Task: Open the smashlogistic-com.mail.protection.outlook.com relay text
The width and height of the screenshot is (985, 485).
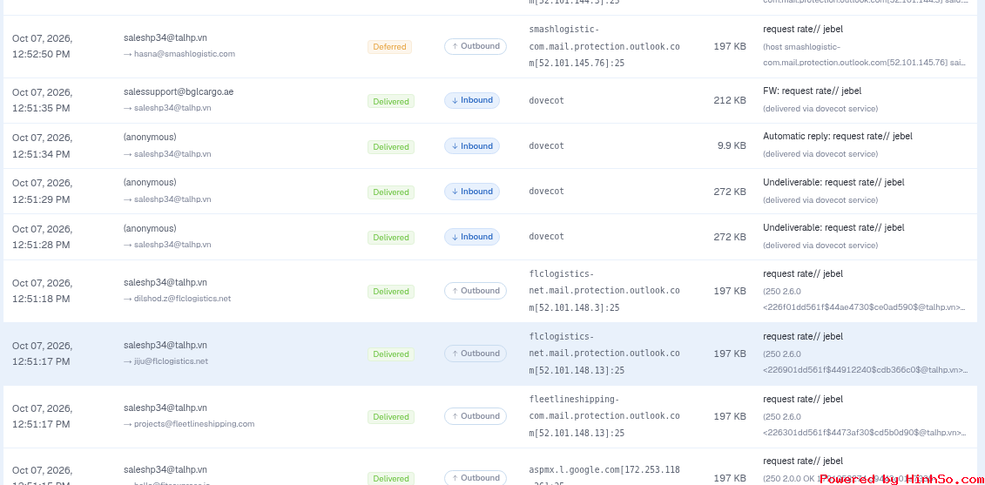Action: point(604,46)
